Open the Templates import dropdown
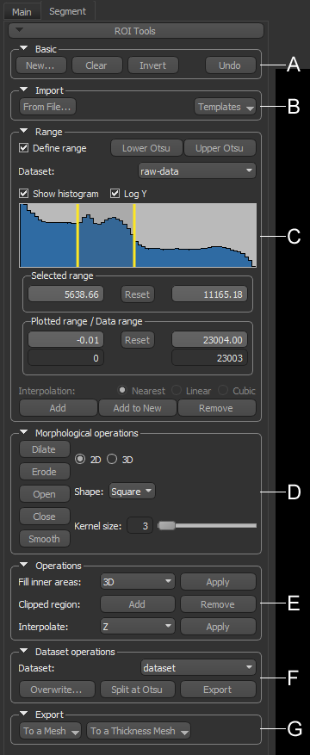The width and height of the screenshot is (310, 755). pyautogui.click(x=225, y=107)
